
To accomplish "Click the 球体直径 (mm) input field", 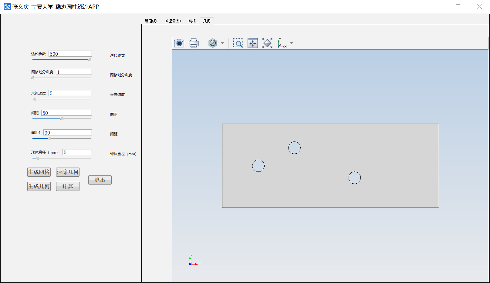I will click(77, 152).
